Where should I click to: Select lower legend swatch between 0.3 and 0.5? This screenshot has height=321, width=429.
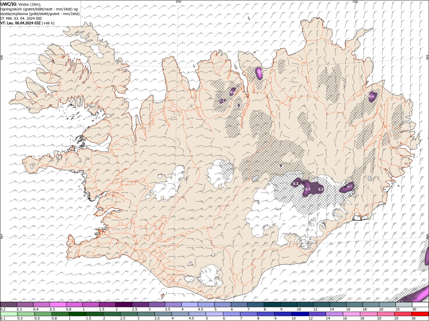(26, 314)
